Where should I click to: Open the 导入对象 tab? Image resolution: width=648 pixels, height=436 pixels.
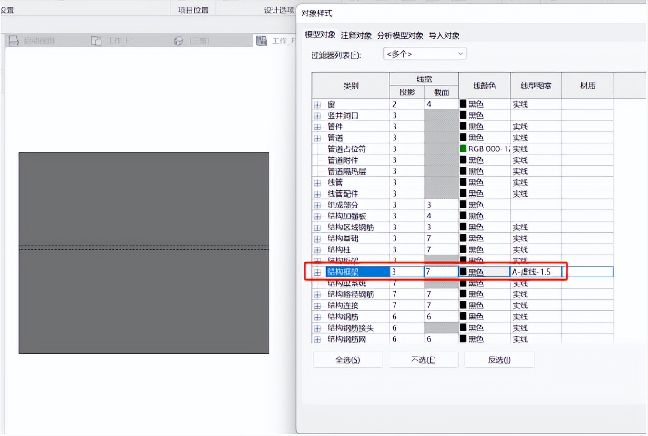(444, 35)
